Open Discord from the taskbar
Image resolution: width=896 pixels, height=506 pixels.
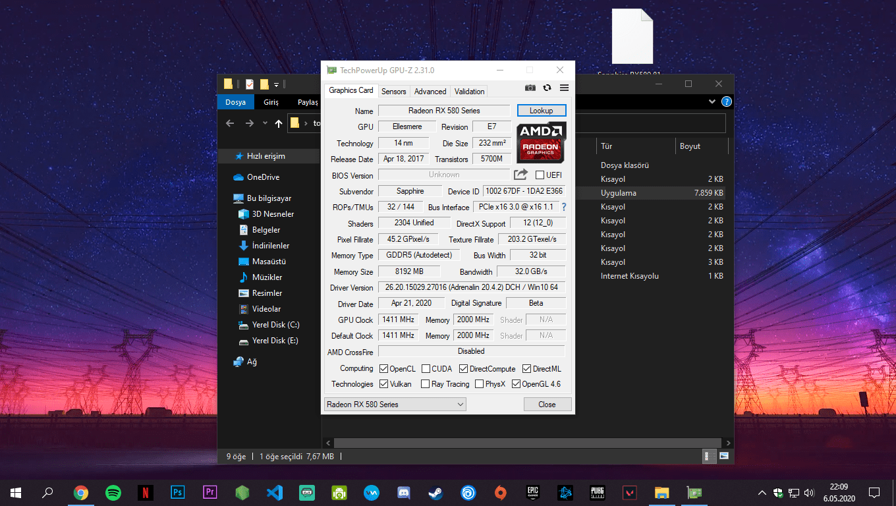pyautogui.click(x=404, y=492)
